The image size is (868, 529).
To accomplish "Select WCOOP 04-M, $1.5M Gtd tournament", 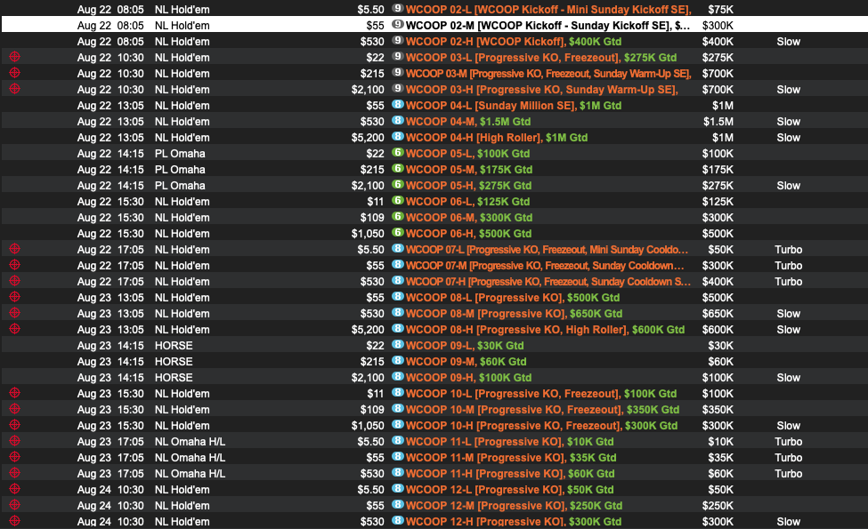I will [468, 122].
